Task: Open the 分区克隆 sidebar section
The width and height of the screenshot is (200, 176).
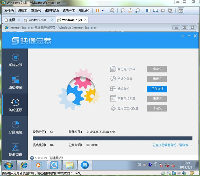Action: (15, 128)
